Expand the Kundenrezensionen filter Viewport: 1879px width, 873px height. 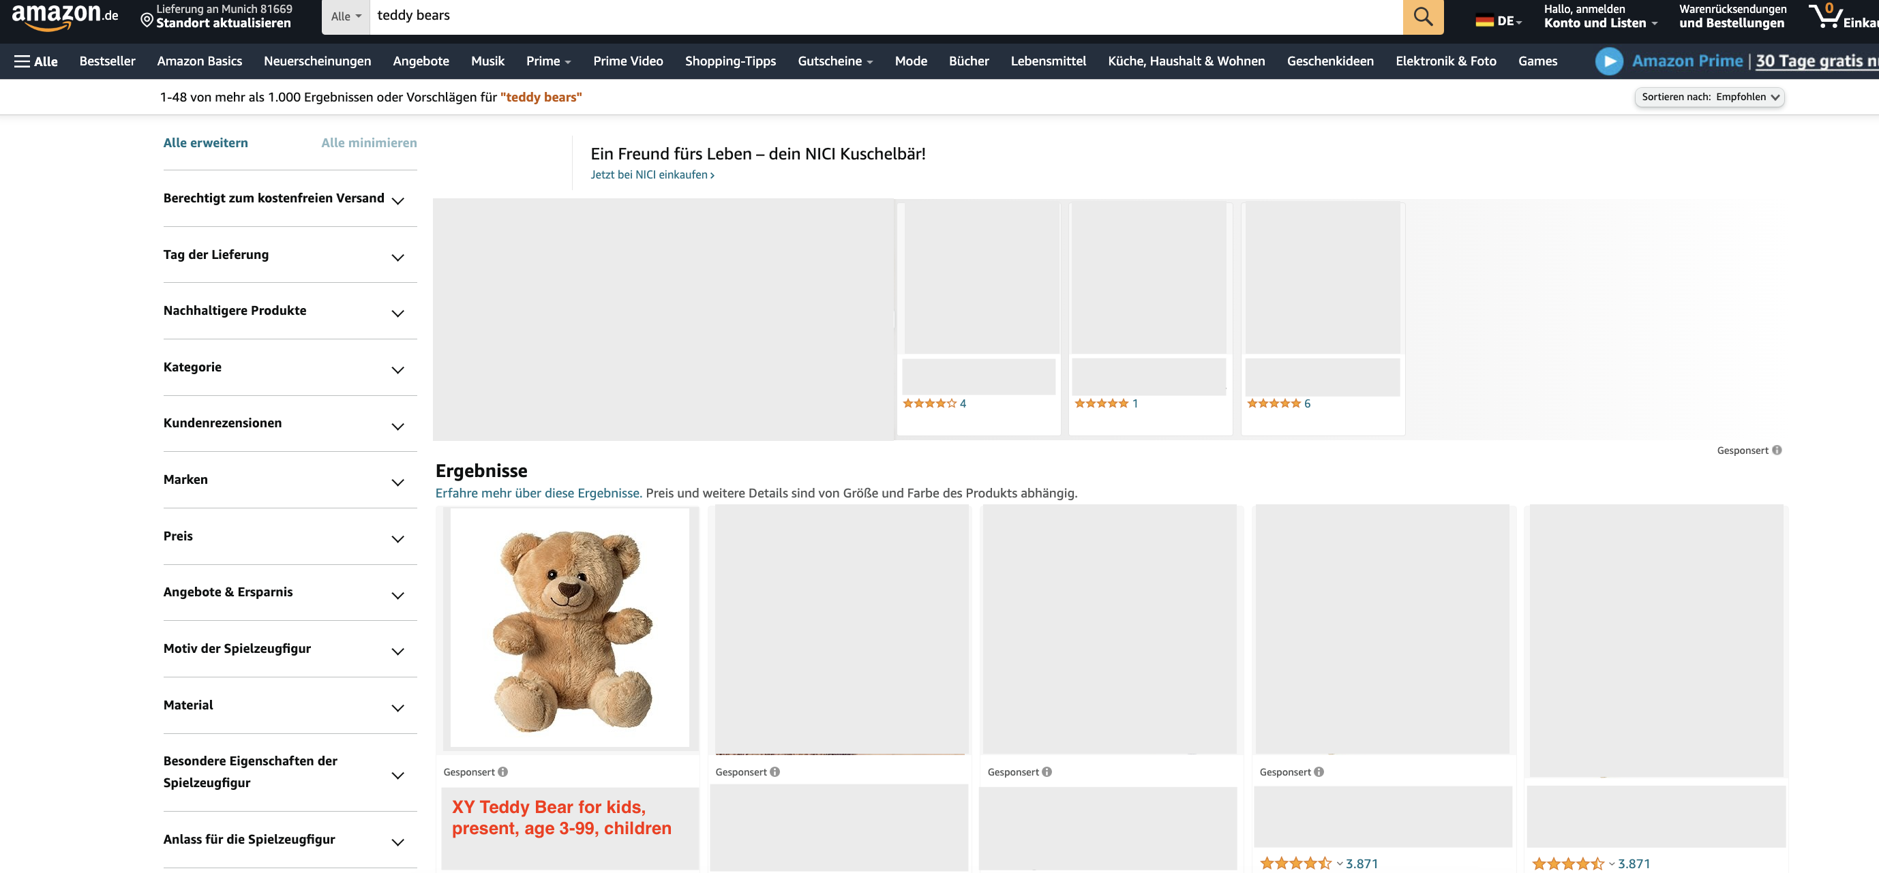[x=290, y=424]
